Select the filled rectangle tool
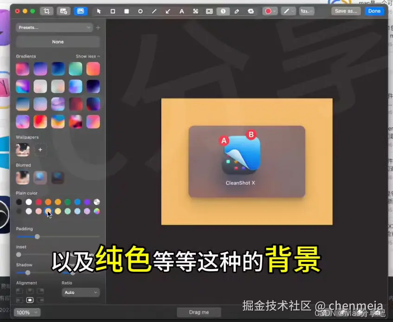The width and height of the screenshot is (393, 322). (126, 11)
